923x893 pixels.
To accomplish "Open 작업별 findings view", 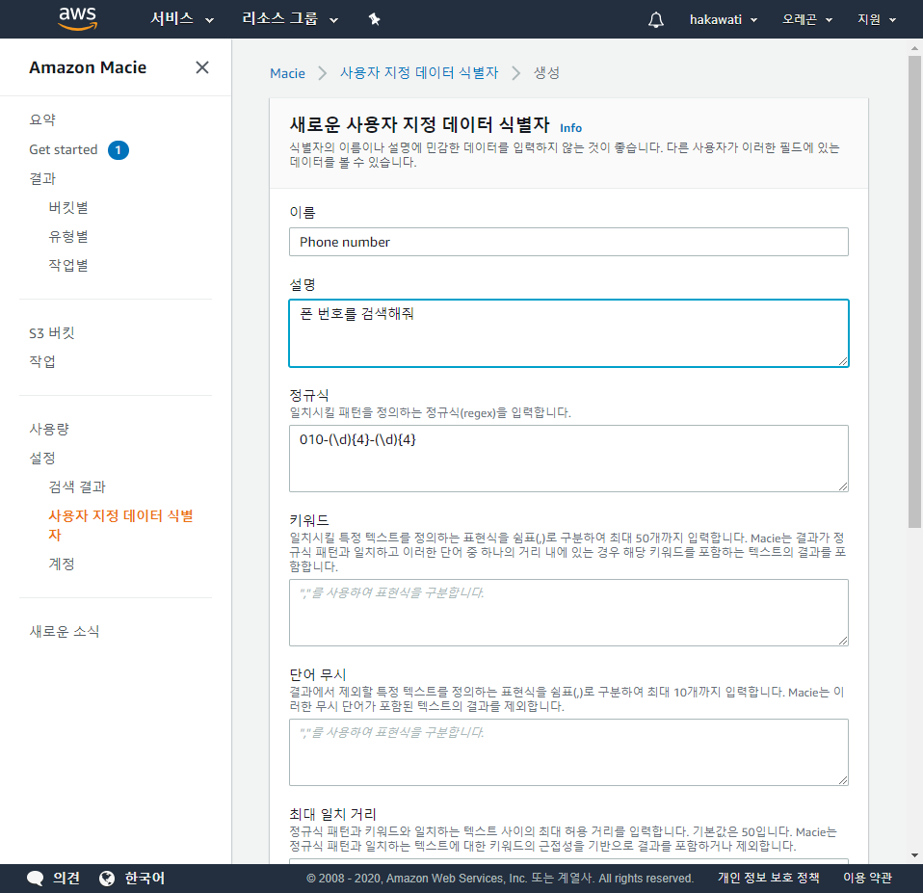I will coord(68,265).
